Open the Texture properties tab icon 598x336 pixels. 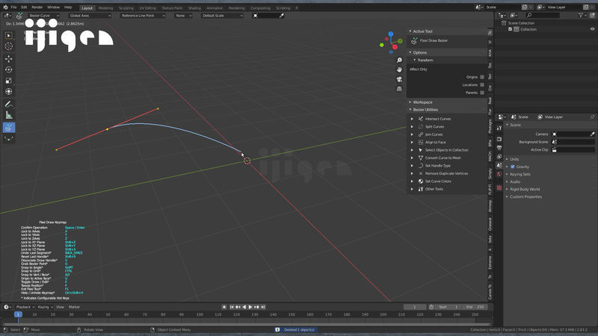pos(499,188)
